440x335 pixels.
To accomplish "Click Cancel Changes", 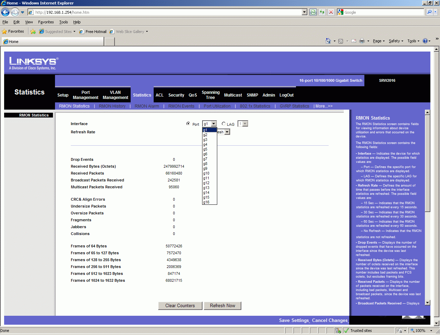I will click(330, 321).
